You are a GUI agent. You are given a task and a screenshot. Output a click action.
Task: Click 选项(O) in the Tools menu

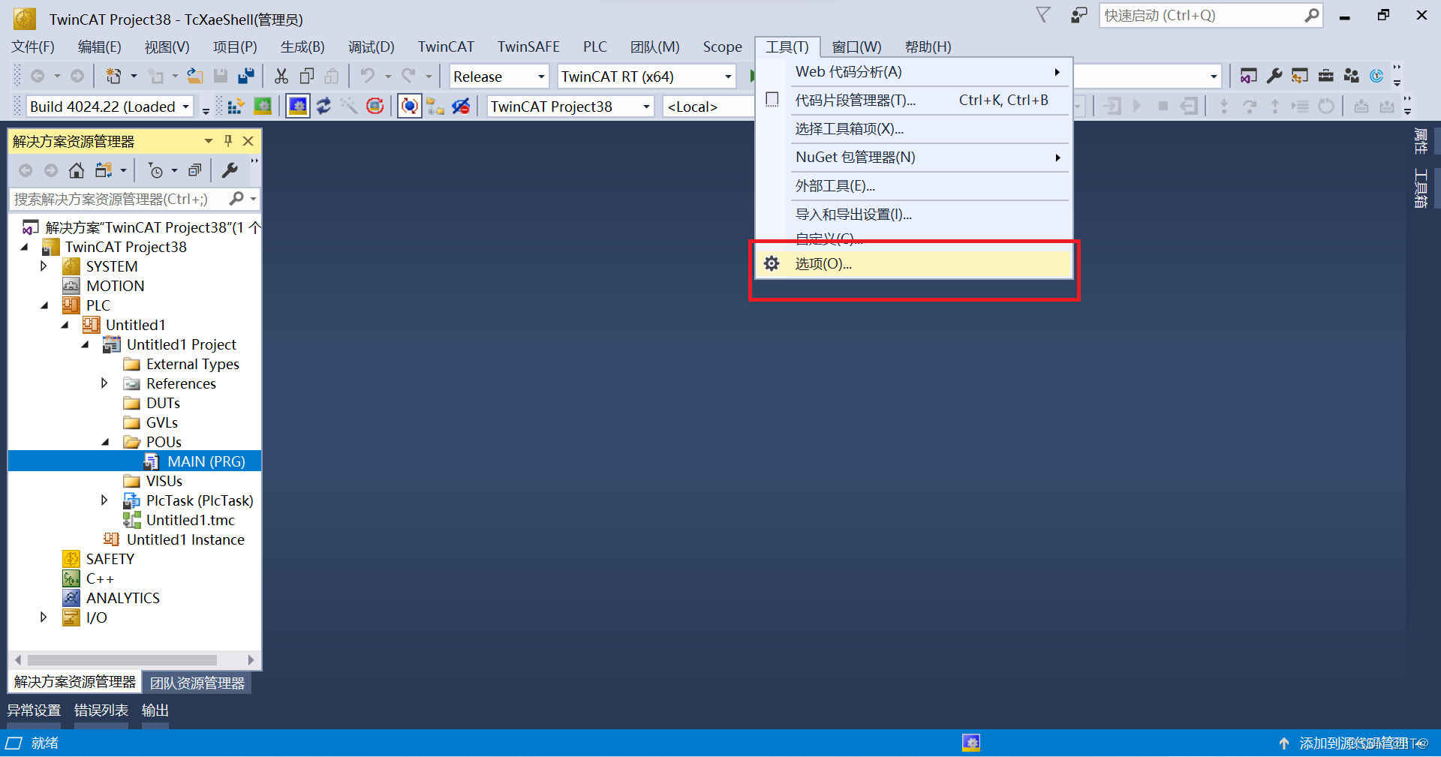pyautogui.click(x=913, y=264)
